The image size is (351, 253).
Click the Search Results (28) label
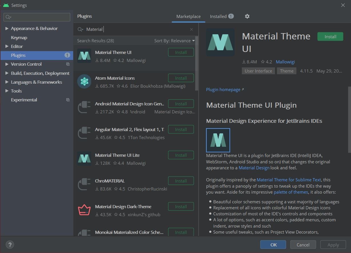(x=95, y=41)
